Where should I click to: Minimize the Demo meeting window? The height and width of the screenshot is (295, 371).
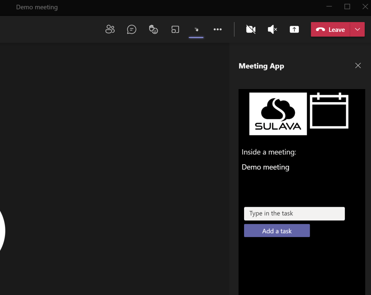tap(329, 7)
